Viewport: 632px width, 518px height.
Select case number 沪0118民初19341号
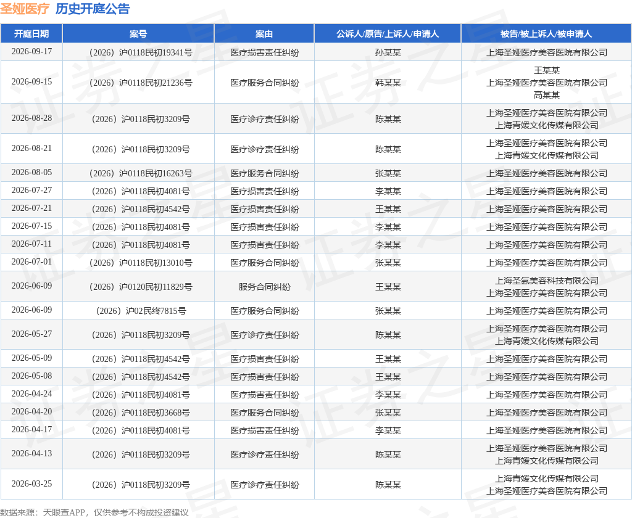point(141,52)
